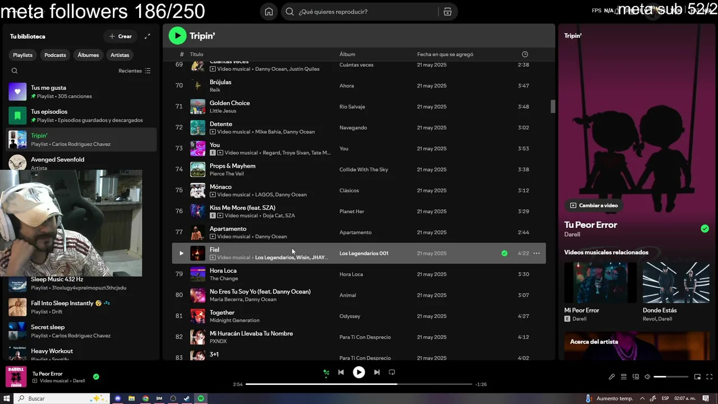Mute the volume speaker icon
This screenshot has width=718, height=404.
(647, 377)
